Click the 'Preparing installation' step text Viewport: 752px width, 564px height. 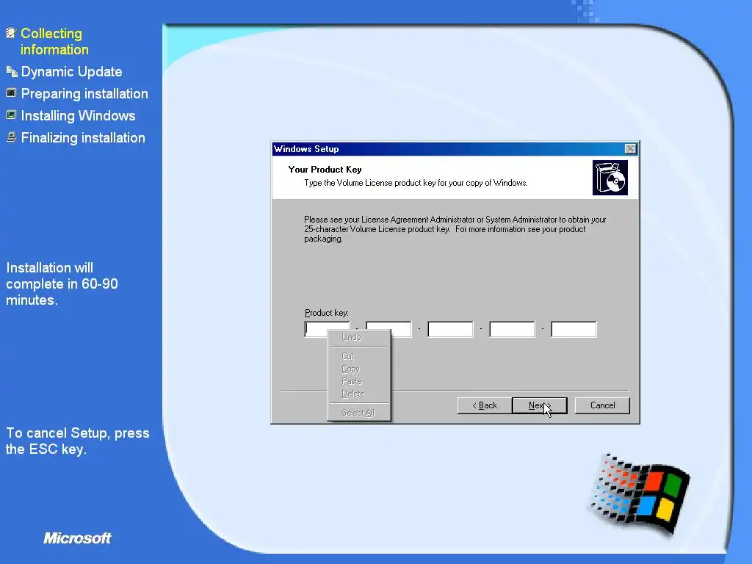(84, 93)
